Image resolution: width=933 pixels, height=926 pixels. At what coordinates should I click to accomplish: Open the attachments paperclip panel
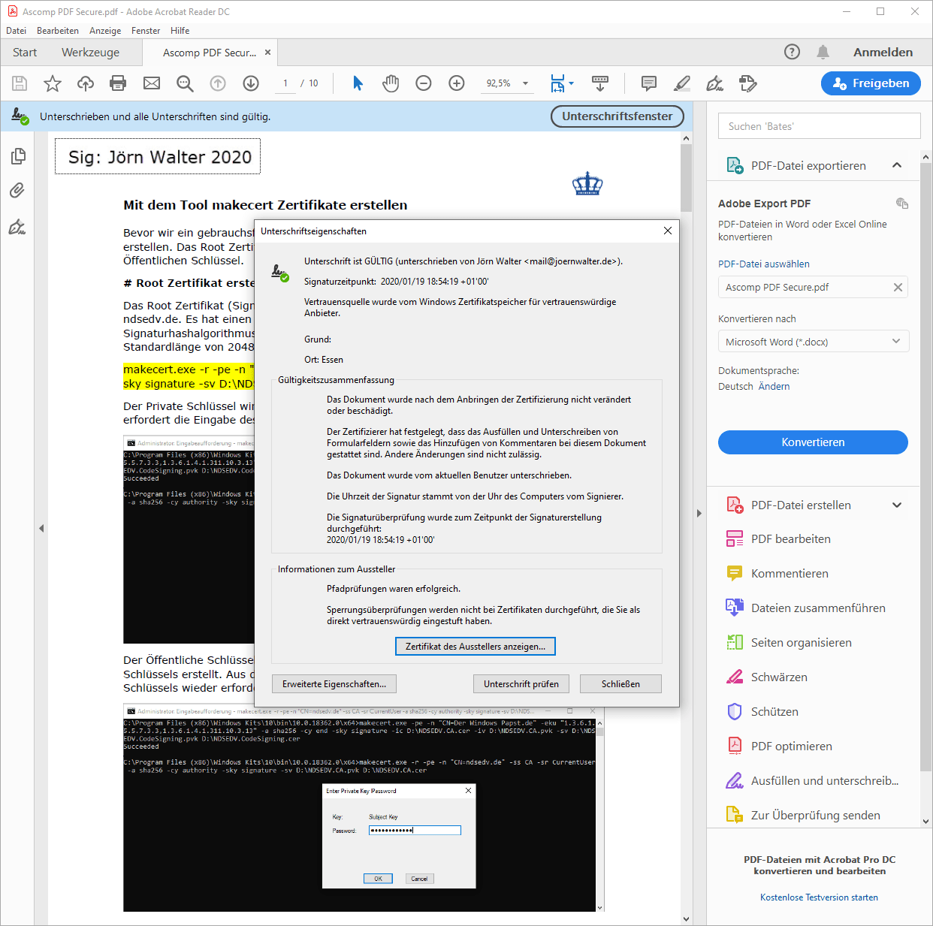(17, 191)
